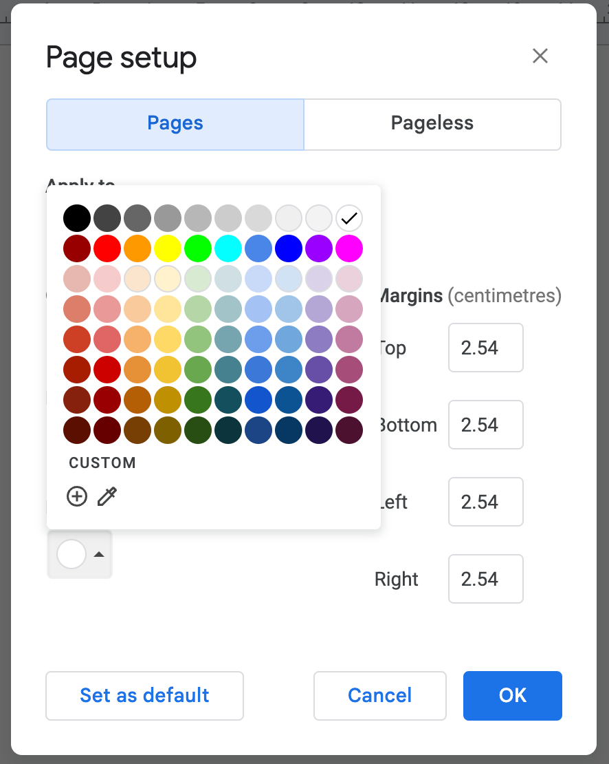Select the black color swatch
Screen dimensions: 609x764
tap(77, 218)
